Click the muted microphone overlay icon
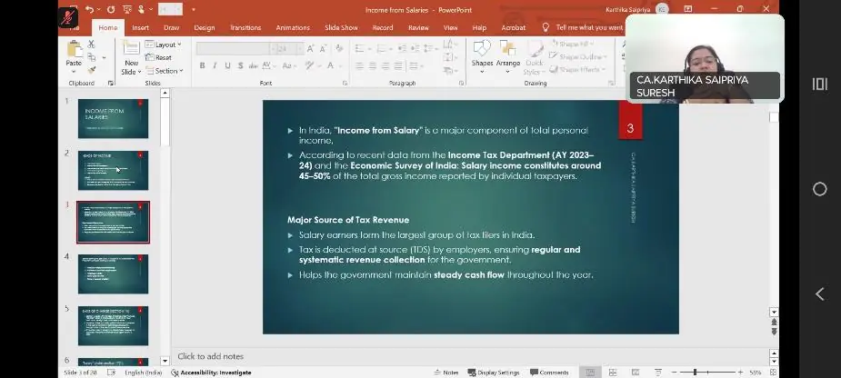The height and width of the screenshot is (378, 841). pyautogui.click(x=67, y=17)
